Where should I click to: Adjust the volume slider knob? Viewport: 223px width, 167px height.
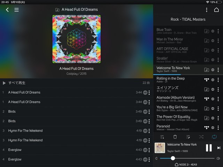pos(173,158)
